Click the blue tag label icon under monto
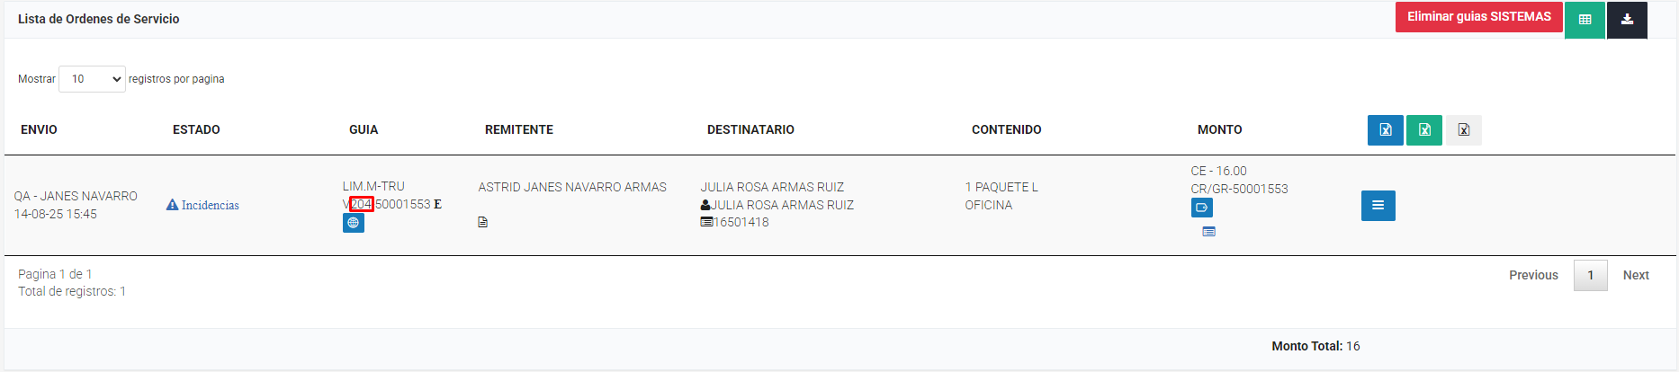The height and width of the screenshot is (372, 1679). pos(1201,208)
